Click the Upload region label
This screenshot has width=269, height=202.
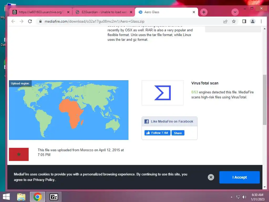coord(20,83)
